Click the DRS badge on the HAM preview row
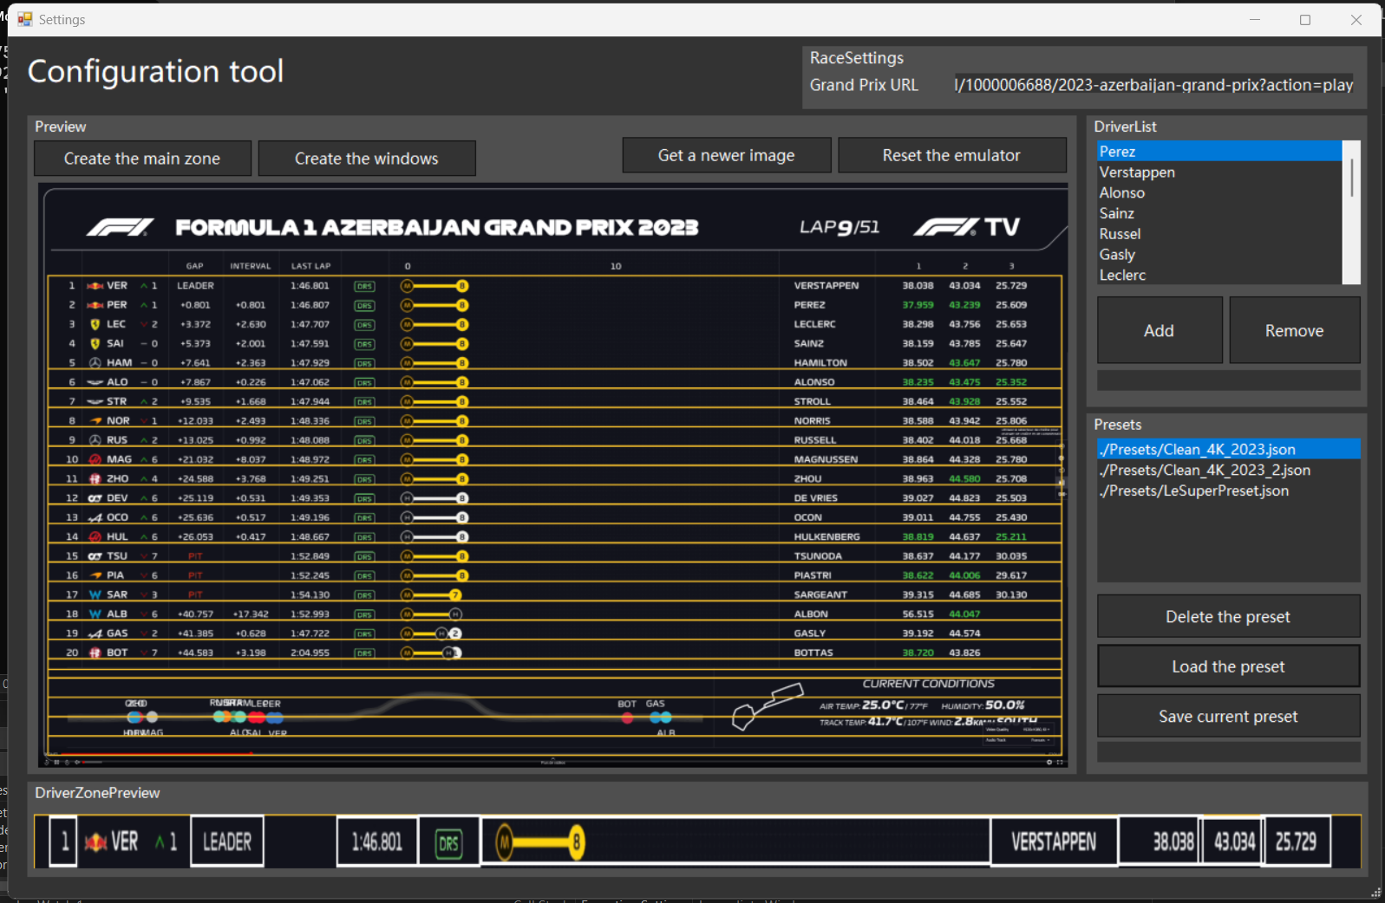 point(364,363)
